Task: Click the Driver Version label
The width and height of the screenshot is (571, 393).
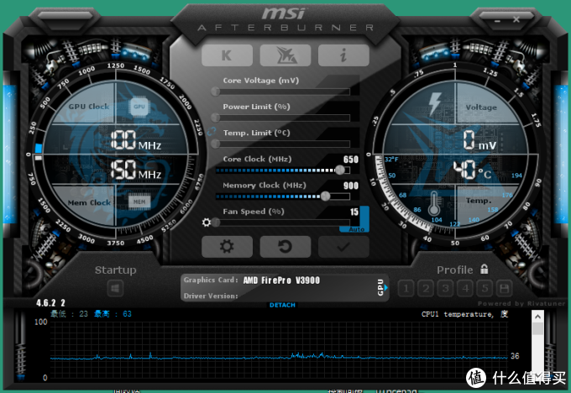Action: [x=211, y=296]
